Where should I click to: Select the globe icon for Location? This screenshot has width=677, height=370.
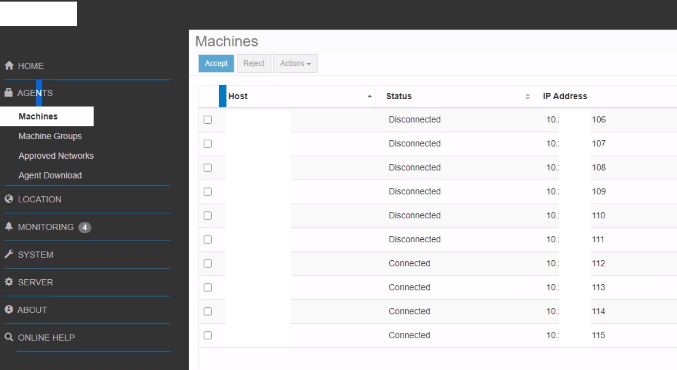pyautogui.click(x=9, y=199)
